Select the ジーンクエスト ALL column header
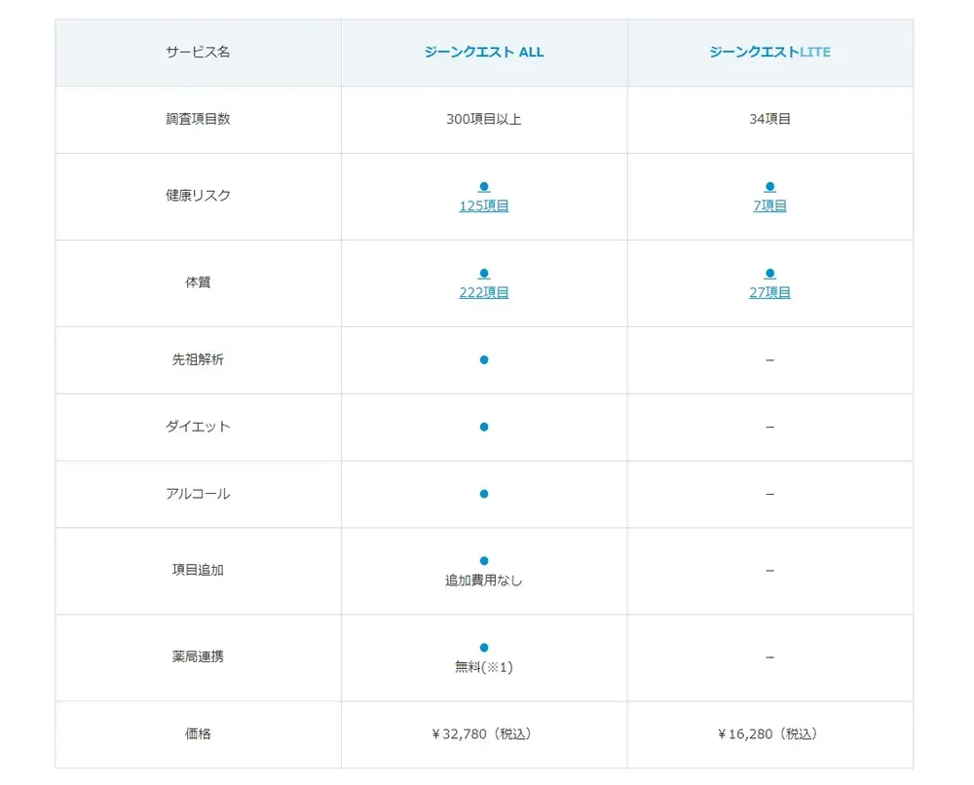The image size is (974, 785). click(483, 53)
